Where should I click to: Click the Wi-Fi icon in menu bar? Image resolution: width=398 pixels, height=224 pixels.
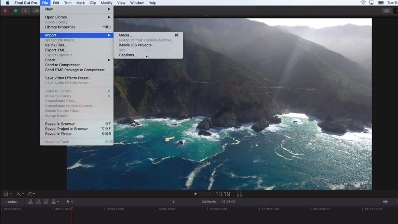coord(363,3)
